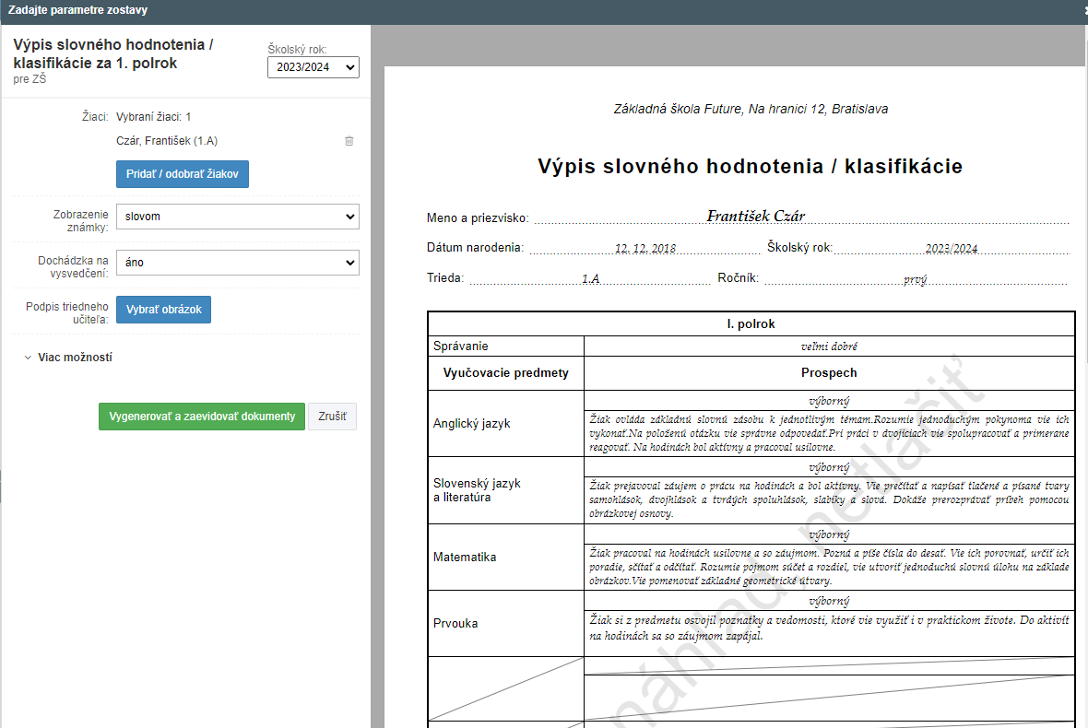Screen dimensions: 1088x728
Task: Click the výborný grade for Matematika
Action: (829, 534)
